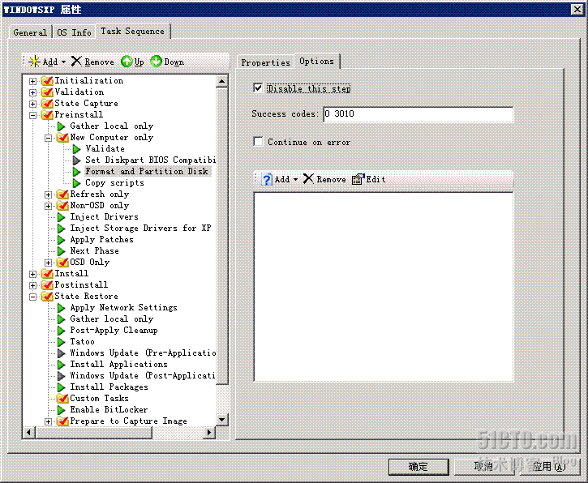This screenshot has height=483, width=588.
Task: Expand Prepare to Capture Image group
Action: coord(49,422)
